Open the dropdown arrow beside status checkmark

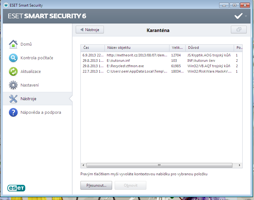246,16
